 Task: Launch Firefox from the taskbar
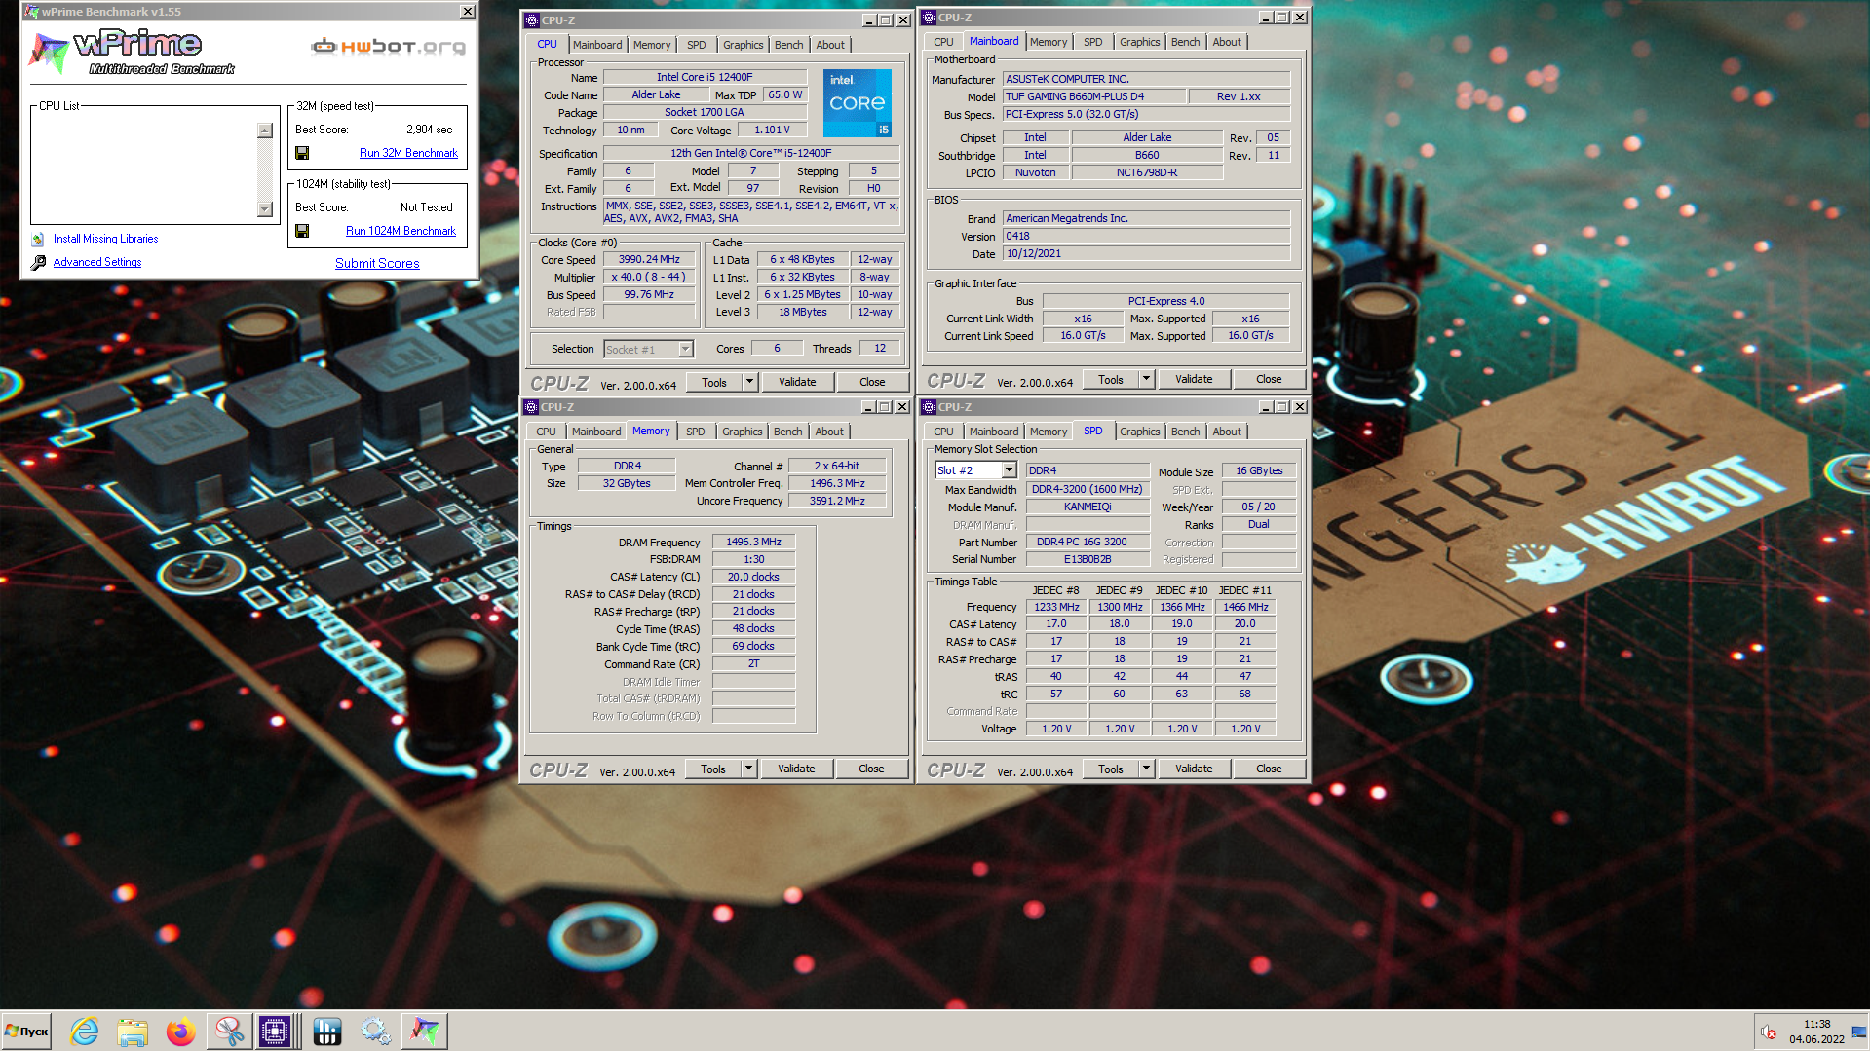point(180,1031)
